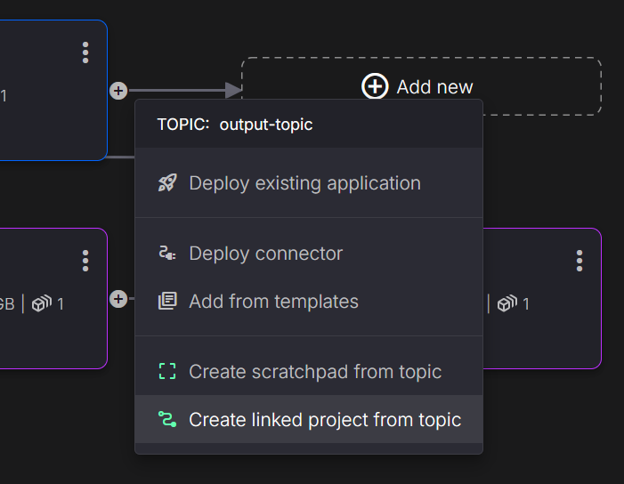Click the output-topic name in the menu header
This screenshot has height=484, width=624.
[x=266, y=125]
